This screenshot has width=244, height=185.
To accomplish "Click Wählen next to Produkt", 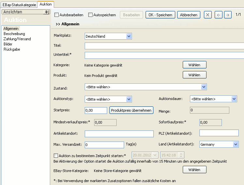I will [194, 75].
